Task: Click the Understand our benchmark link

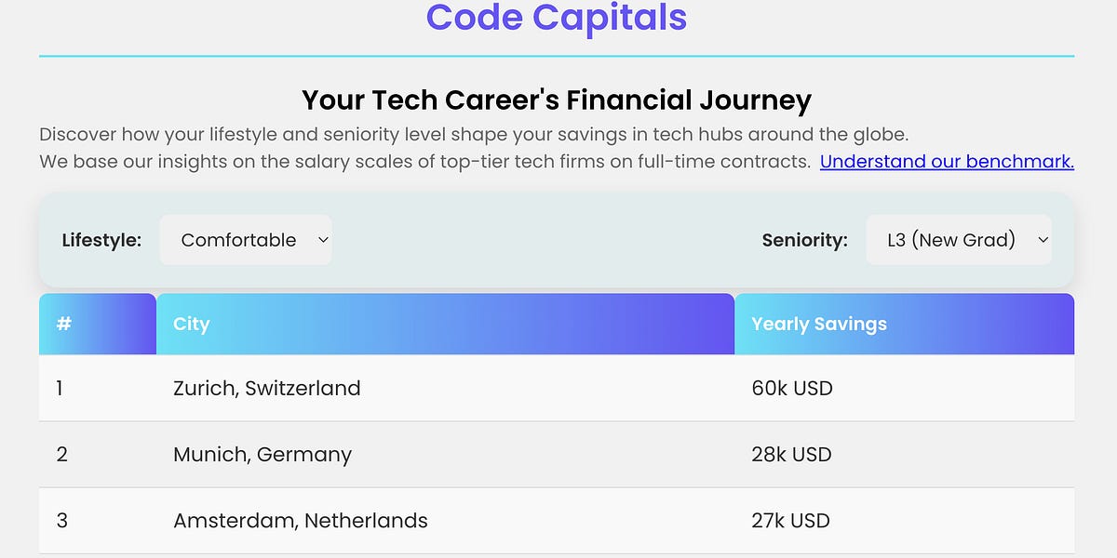Action: pyautogui.click(x=946, y=161)
